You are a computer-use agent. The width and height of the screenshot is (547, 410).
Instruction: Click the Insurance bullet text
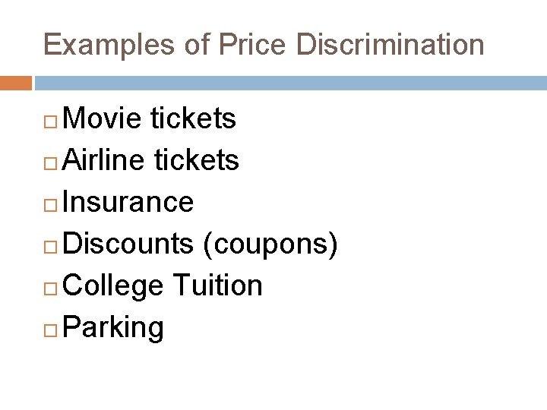click(x=128, y=202)
